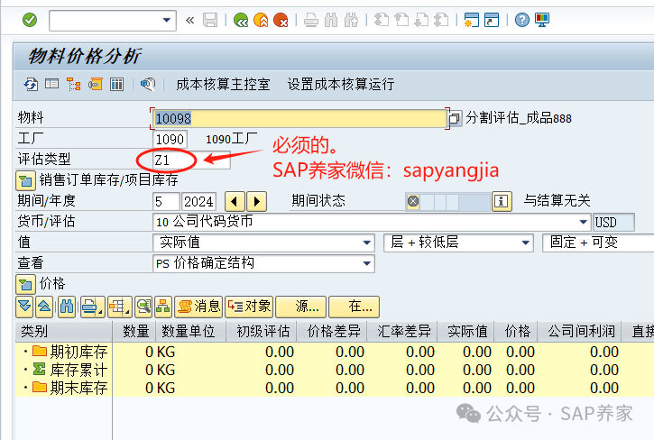
Task: Click the Refresh icon under the title
Action: coord(31,84)
